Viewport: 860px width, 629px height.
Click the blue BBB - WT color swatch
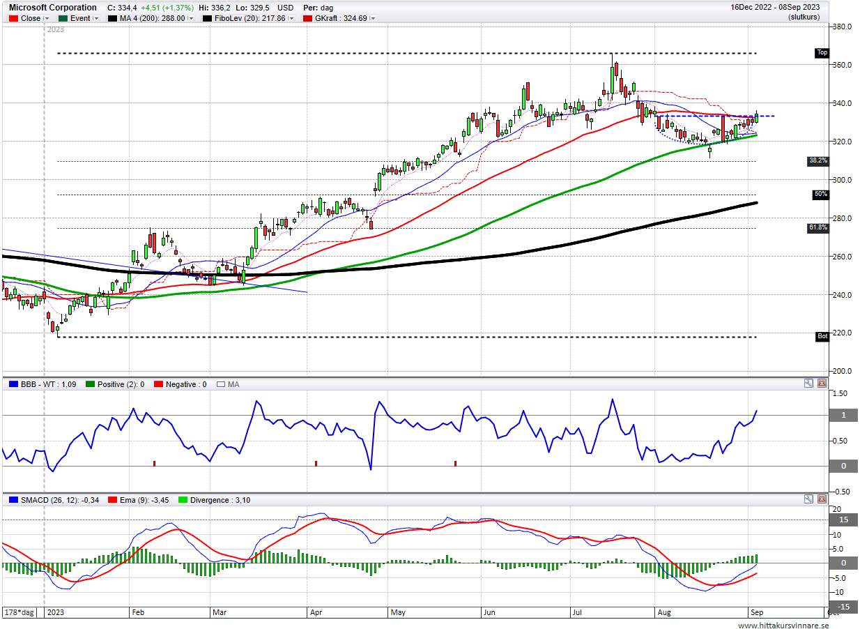click(x=13, y=384)
